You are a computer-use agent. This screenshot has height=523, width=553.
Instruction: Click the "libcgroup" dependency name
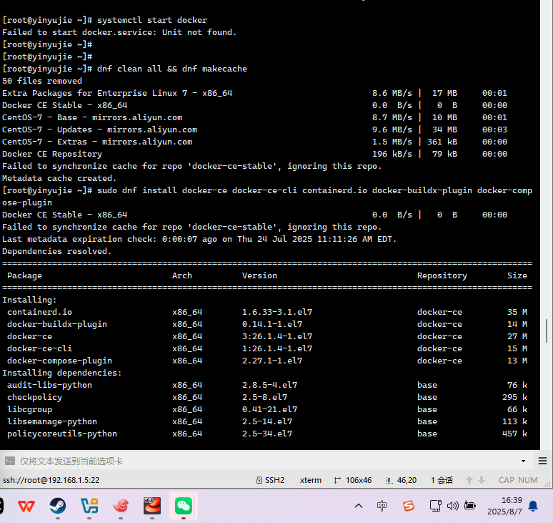pyautogui.click(x=29, y=410)
